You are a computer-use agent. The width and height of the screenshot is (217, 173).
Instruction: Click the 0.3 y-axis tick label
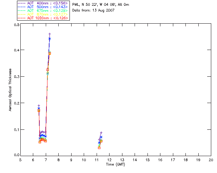click(17, 77)
